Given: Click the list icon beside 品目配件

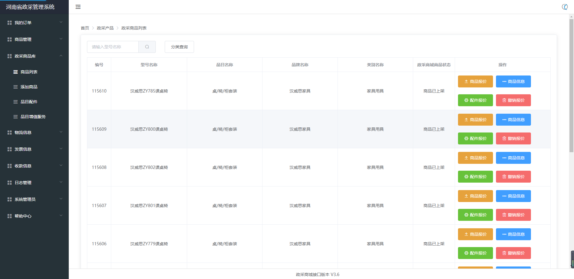Looking at the screenshot, I should [16, 102].
